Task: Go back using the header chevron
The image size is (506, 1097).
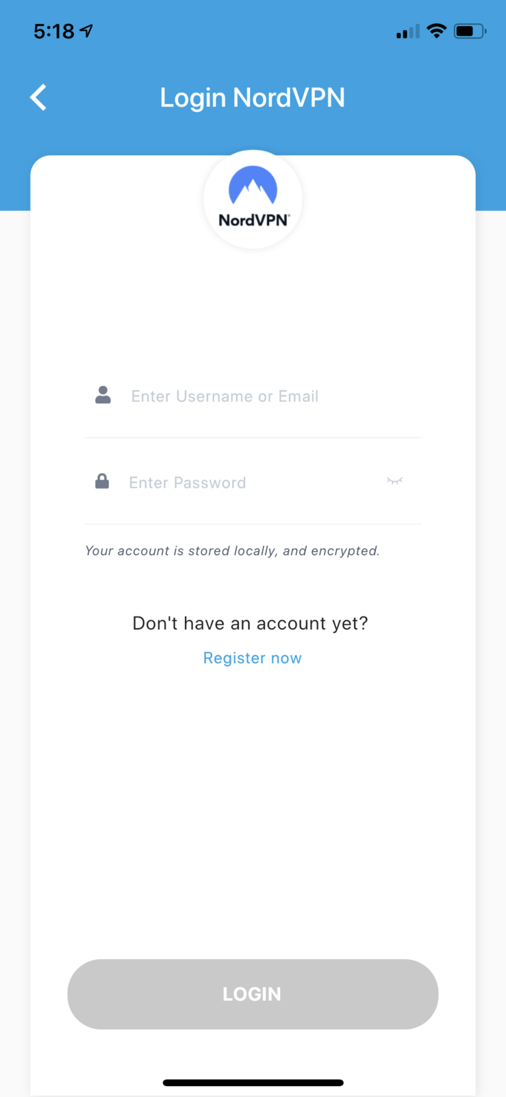Action: pyautogui.click(x=39, y=97)
